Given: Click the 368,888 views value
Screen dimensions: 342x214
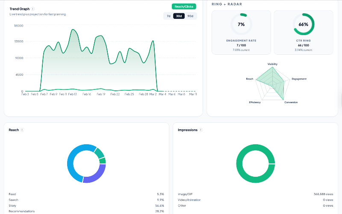Looking at the screenshot, I should 323,194.
